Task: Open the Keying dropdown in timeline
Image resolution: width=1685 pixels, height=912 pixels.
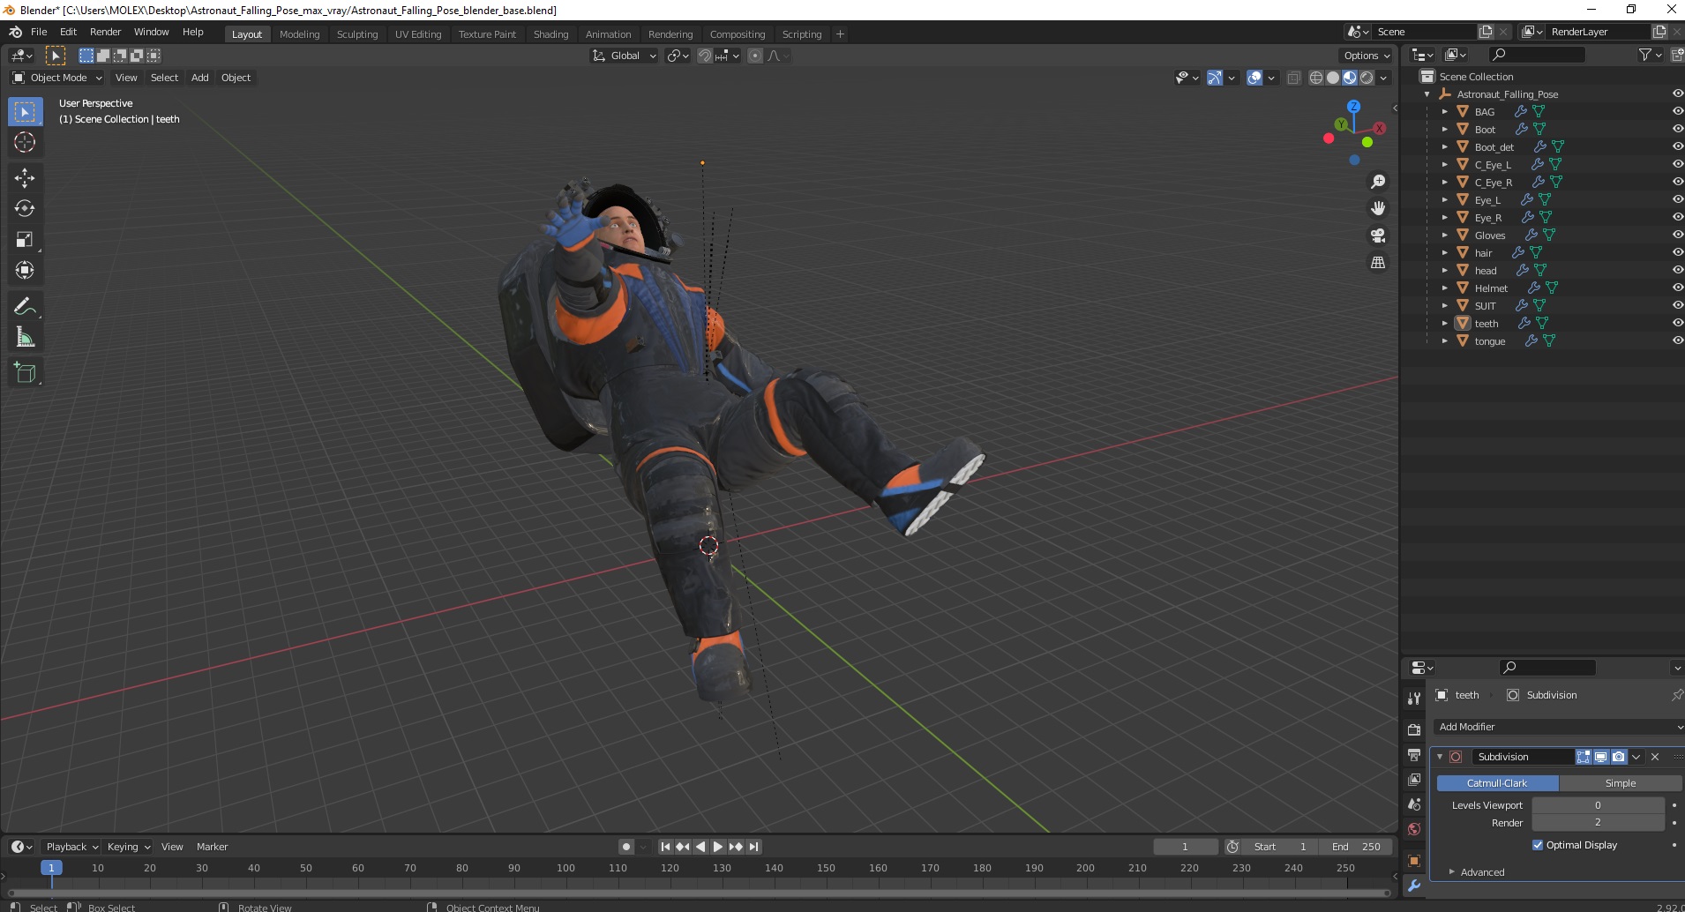Action: click(x=129, y=847)
